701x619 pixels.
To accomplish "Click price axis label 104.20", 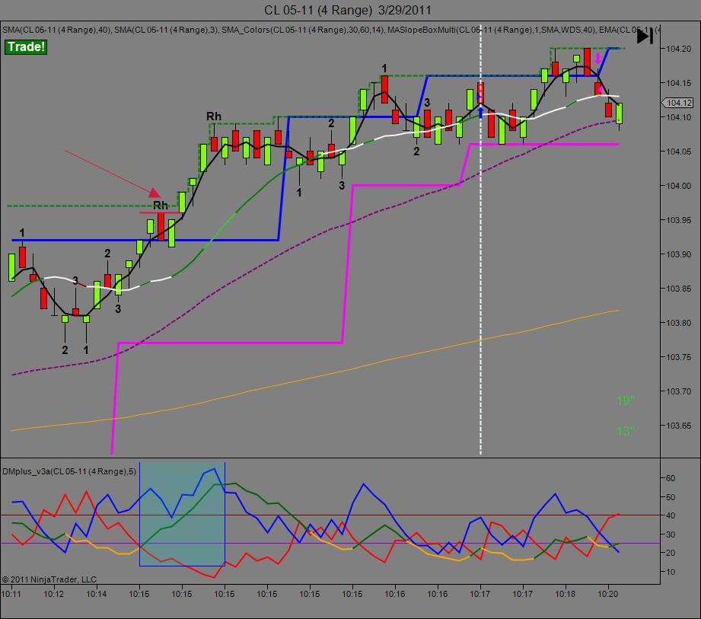I will 678,49.
